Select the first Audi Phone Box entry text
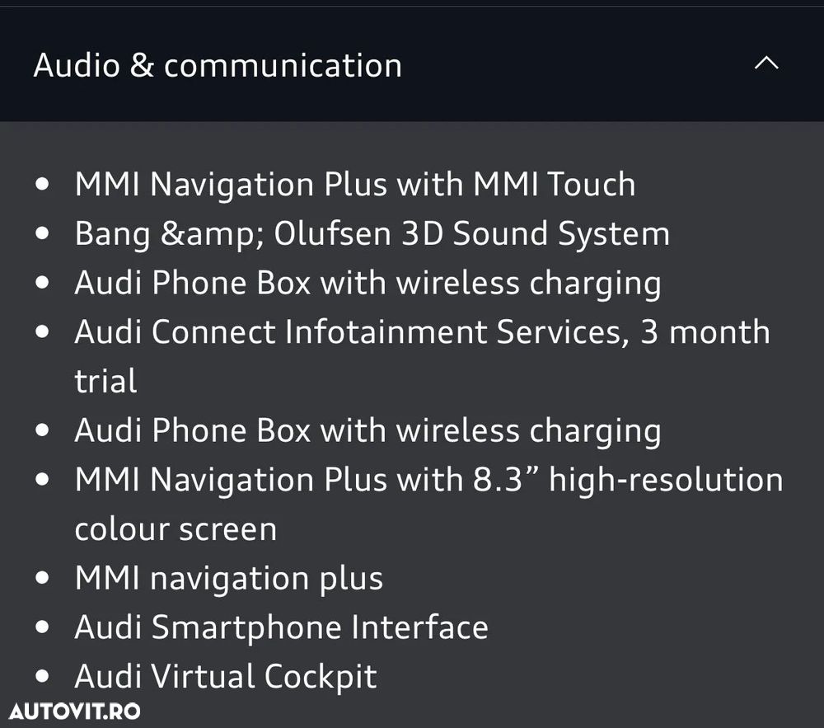 tap(368, 283)
